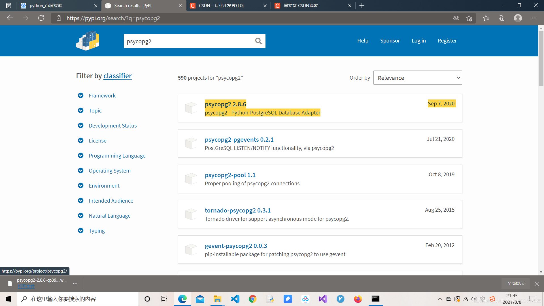
Task: Expand the Programming Language filter
Action: pyautogui.click(x=117, y=156)
